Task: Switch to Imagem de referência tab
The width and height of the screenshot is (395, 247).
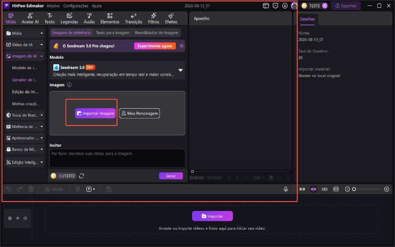Action: (71, 33)
